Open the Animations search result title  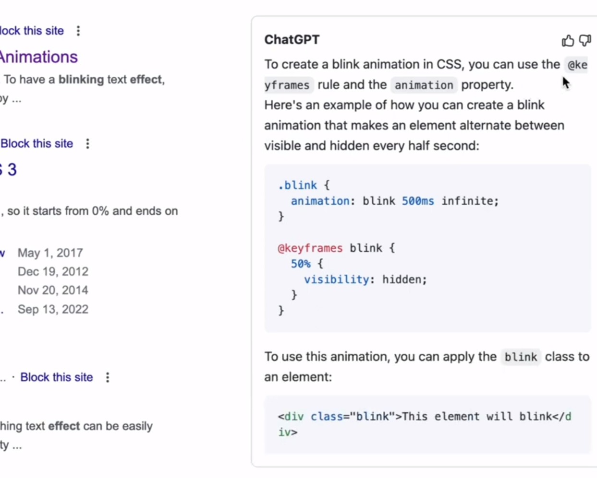(38, 57)
